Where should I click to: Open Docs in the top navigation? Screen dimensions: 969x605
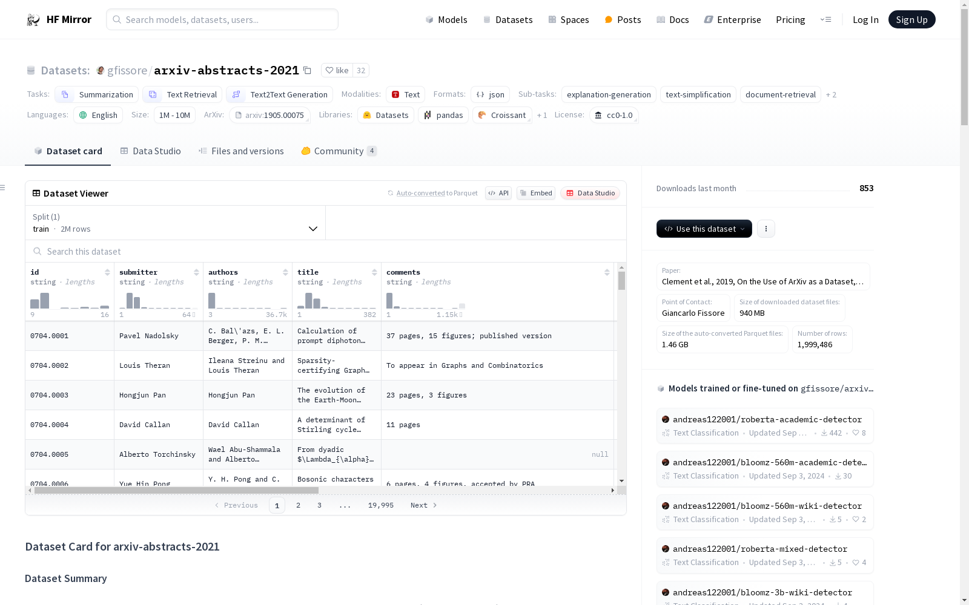click(673, 19)
